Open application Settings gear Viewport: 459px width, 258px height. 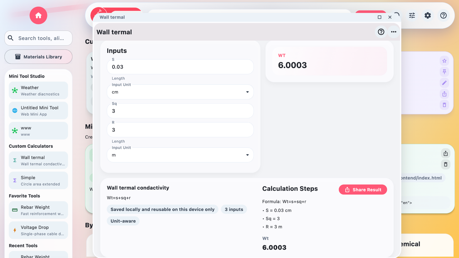(x=427, y=15)
